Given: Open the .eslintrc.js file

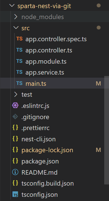Looking at the screenshot, I should 35,106.
